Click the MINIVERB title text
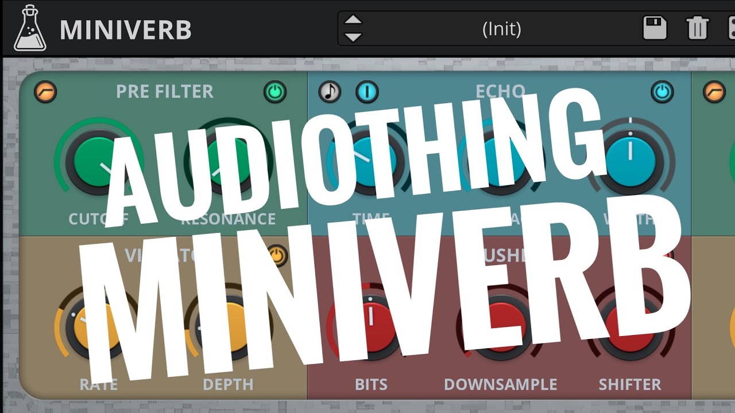Image resolution: width=735 pixels, height=413 pixels. [126, 30]
